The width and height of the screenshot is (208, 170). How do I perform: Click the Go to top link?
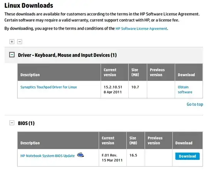195,104
